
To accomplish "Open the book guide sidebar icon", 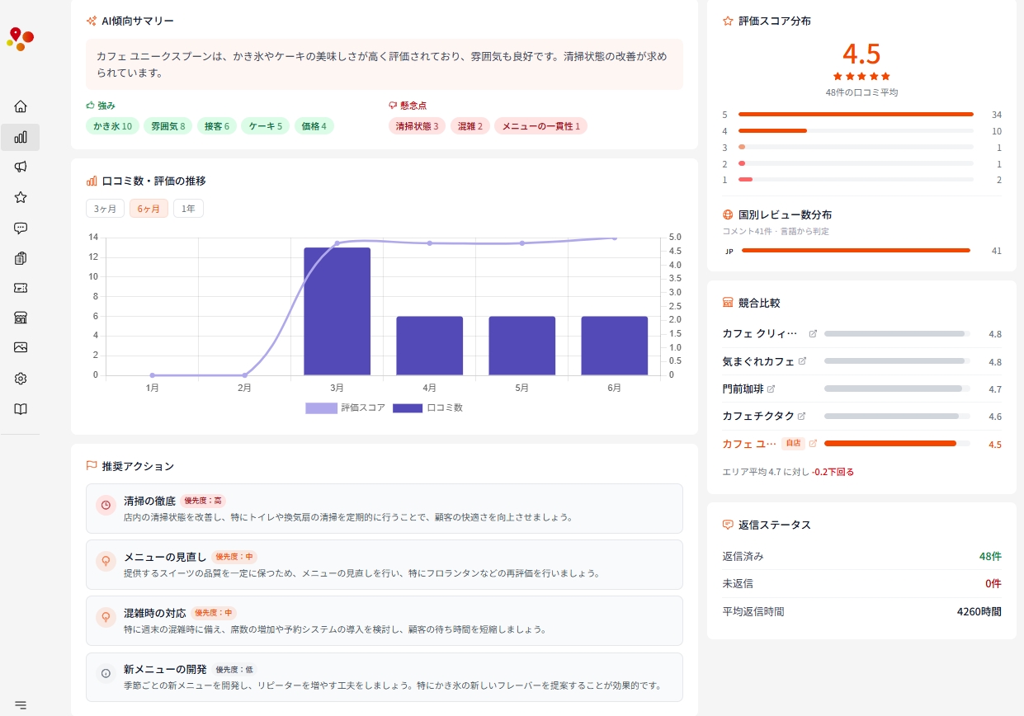I will (21, 408).
